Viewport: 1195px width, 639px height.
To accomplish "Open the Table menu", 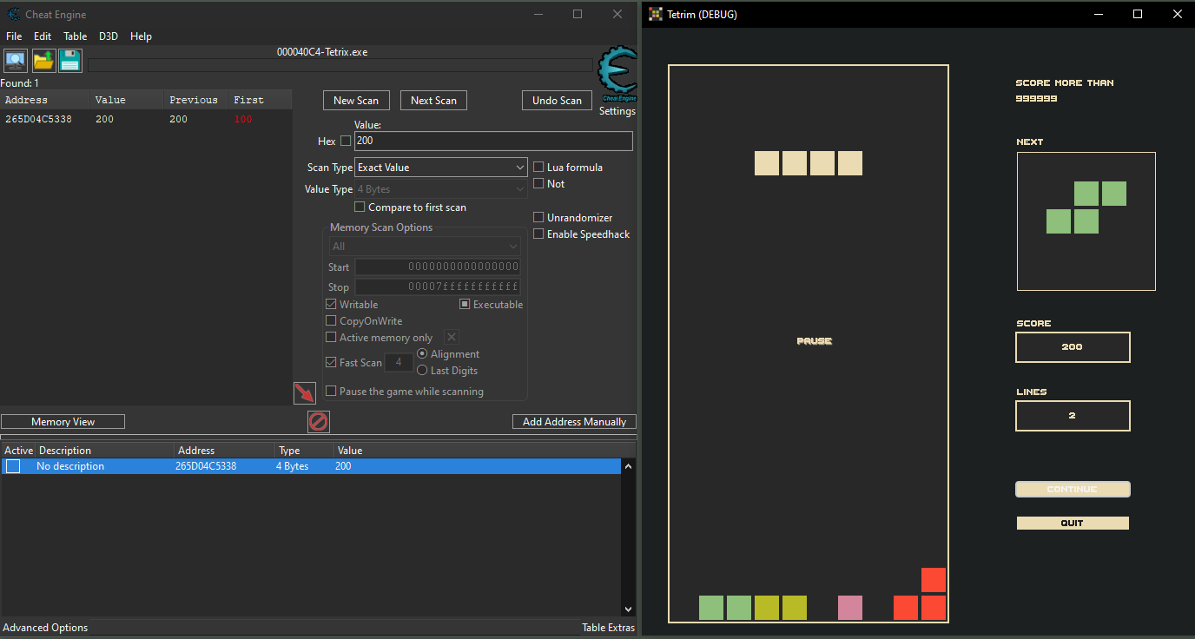I will tap(76, 36).
